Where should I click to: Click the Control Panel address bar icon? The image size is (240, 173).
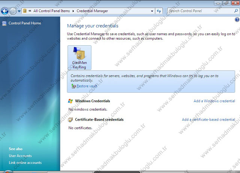click(25, 11)
